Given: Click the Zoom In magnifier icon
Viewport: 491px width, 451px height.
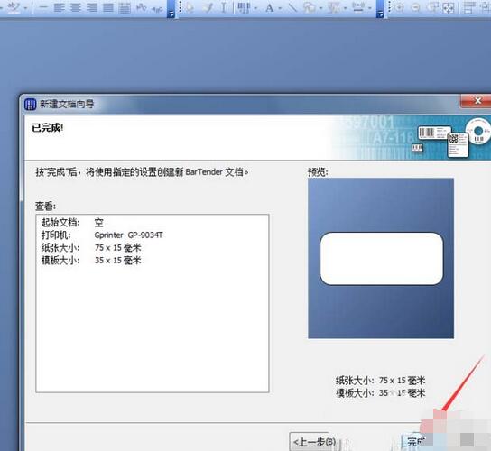Looking at the screenshot, I should coord(399,7).
